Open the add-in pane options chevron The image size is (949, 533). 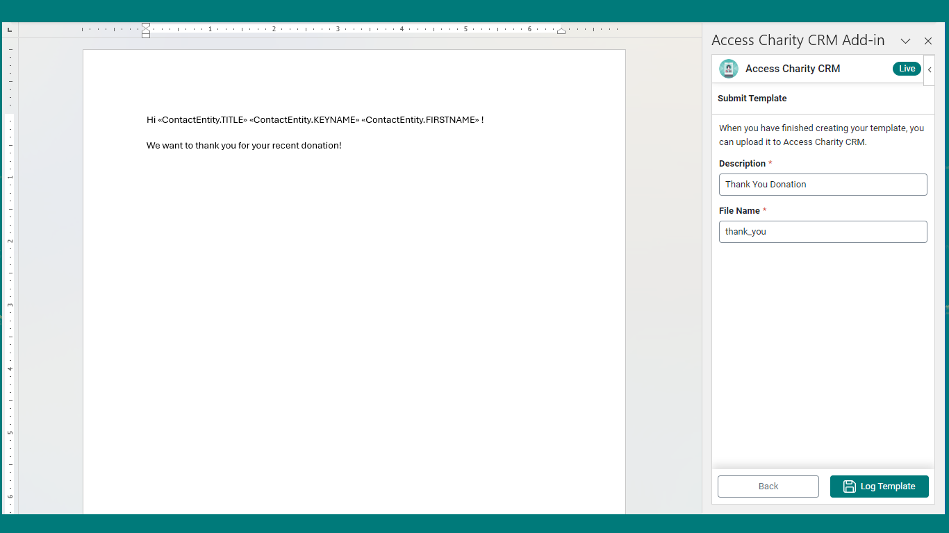[x=905, y=41]
